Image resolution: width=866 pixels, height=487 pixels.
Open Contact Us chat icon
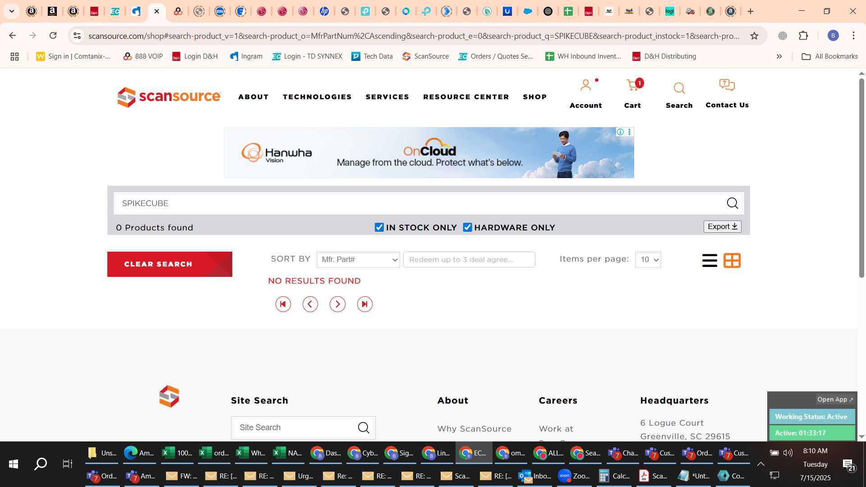pos(727,85)
